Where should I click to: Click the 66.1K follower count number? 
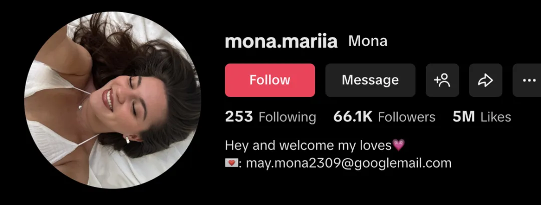(353, 117)
